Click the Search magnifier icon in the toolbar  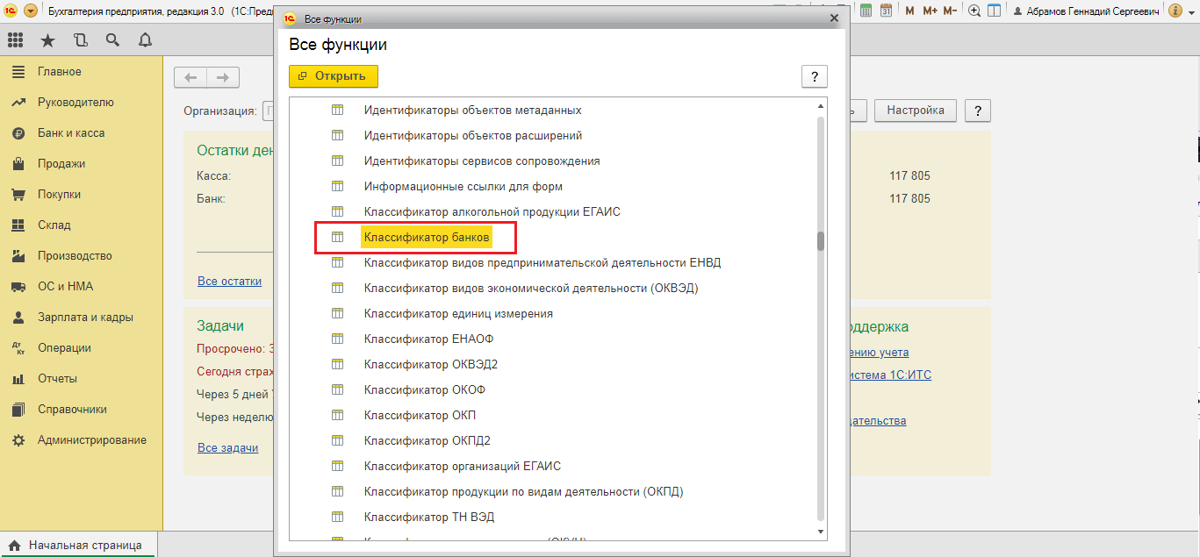[112, 40]
